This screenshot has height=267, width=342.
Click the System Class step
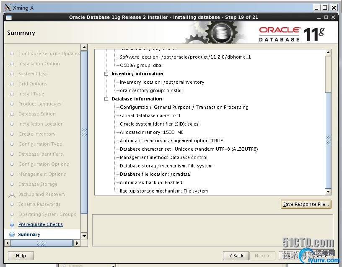click(33, 74)
